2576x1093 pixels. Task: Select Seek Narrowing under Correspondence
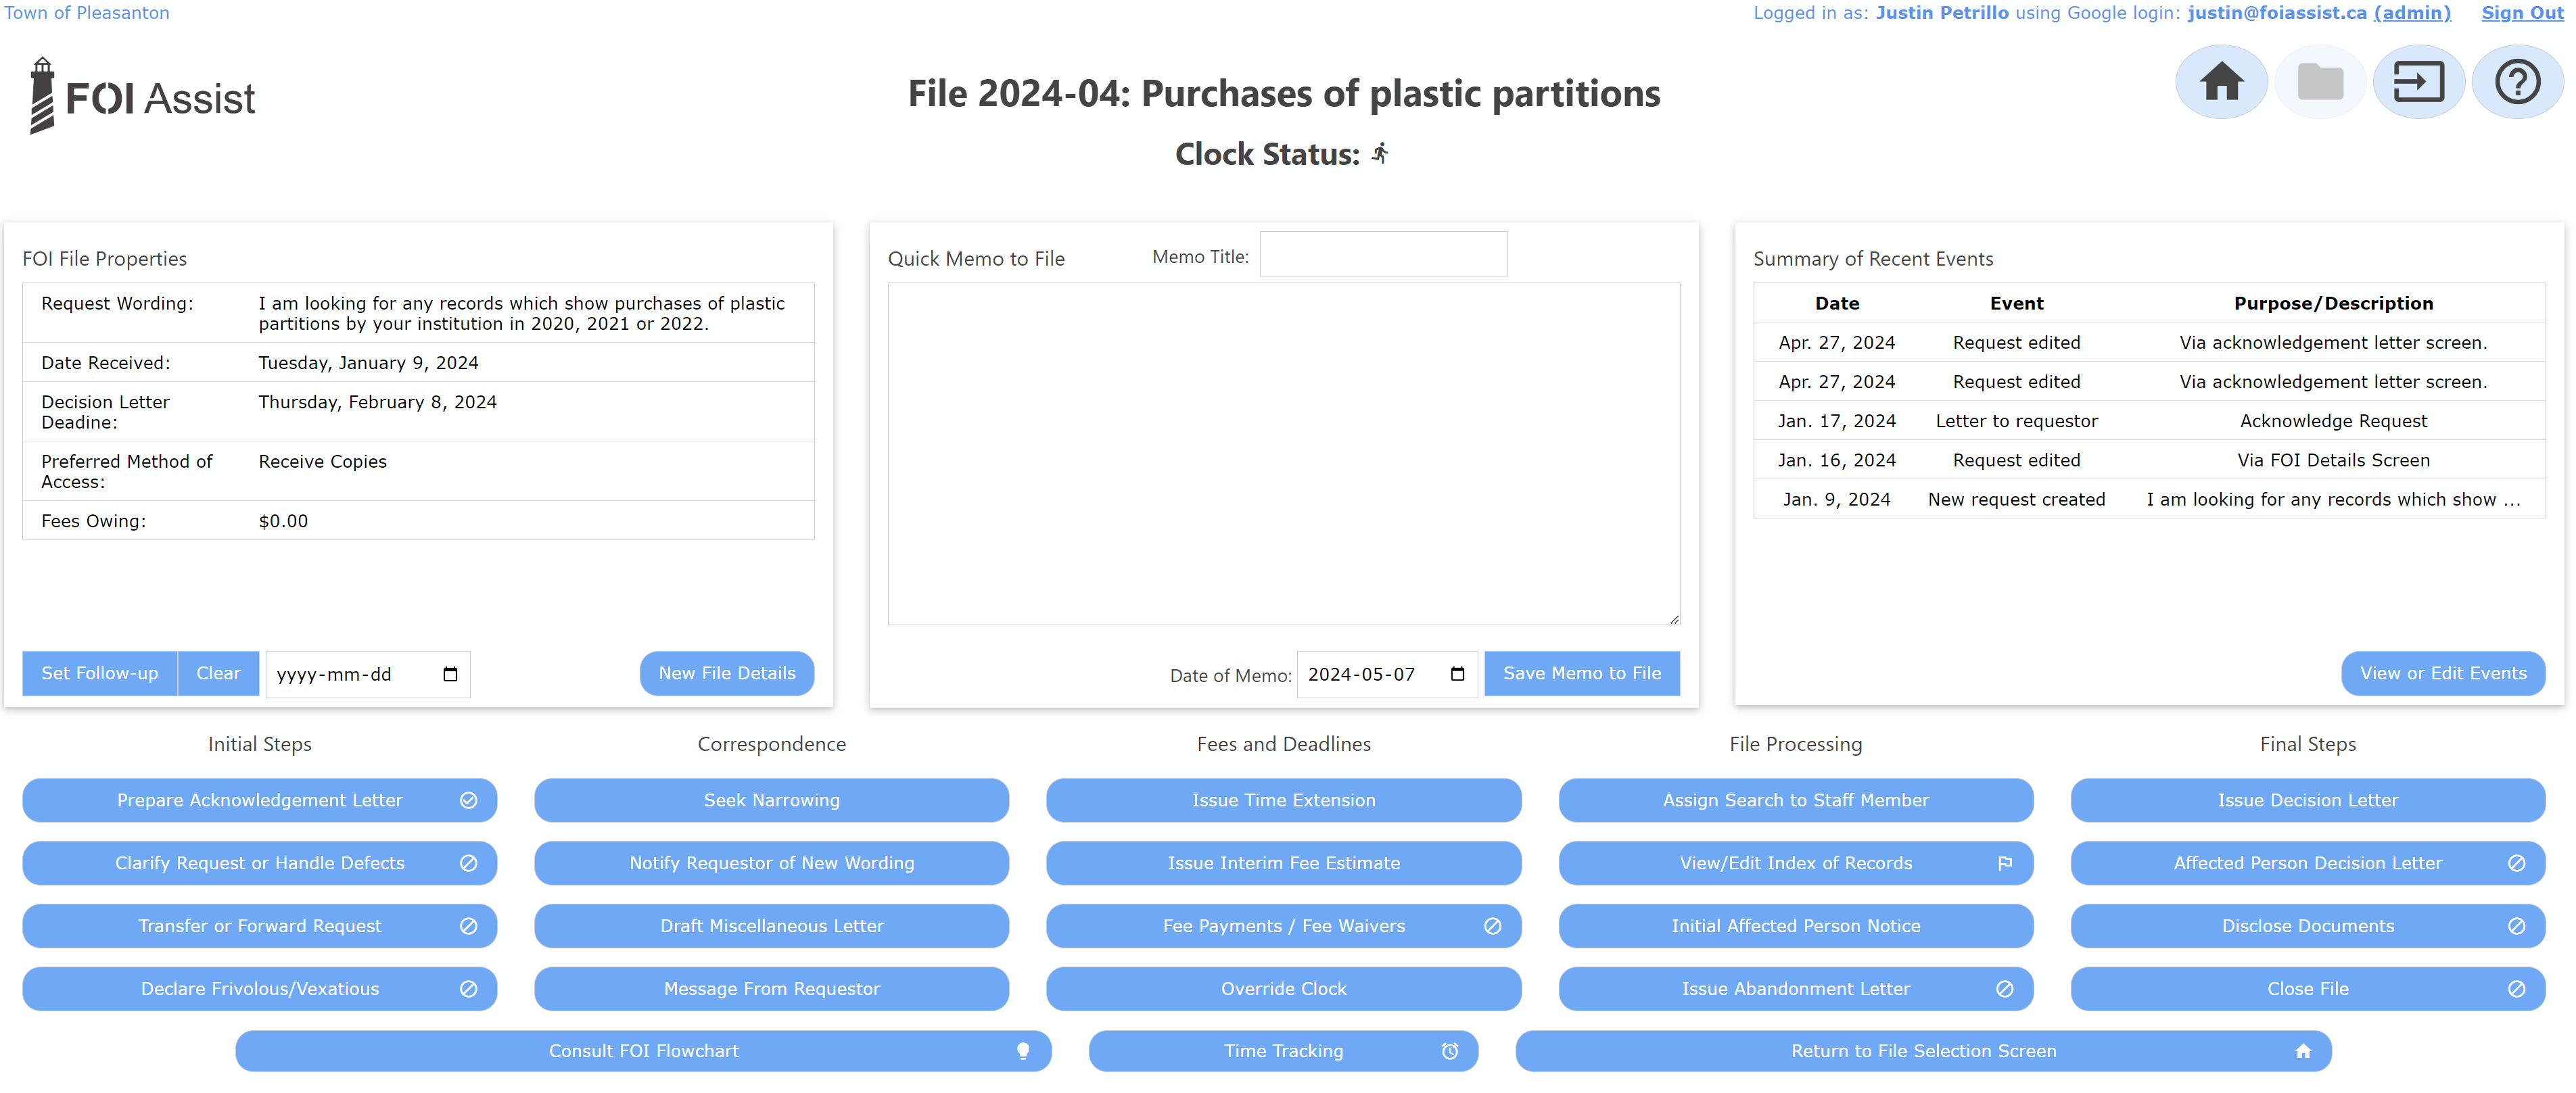point(771,800)
